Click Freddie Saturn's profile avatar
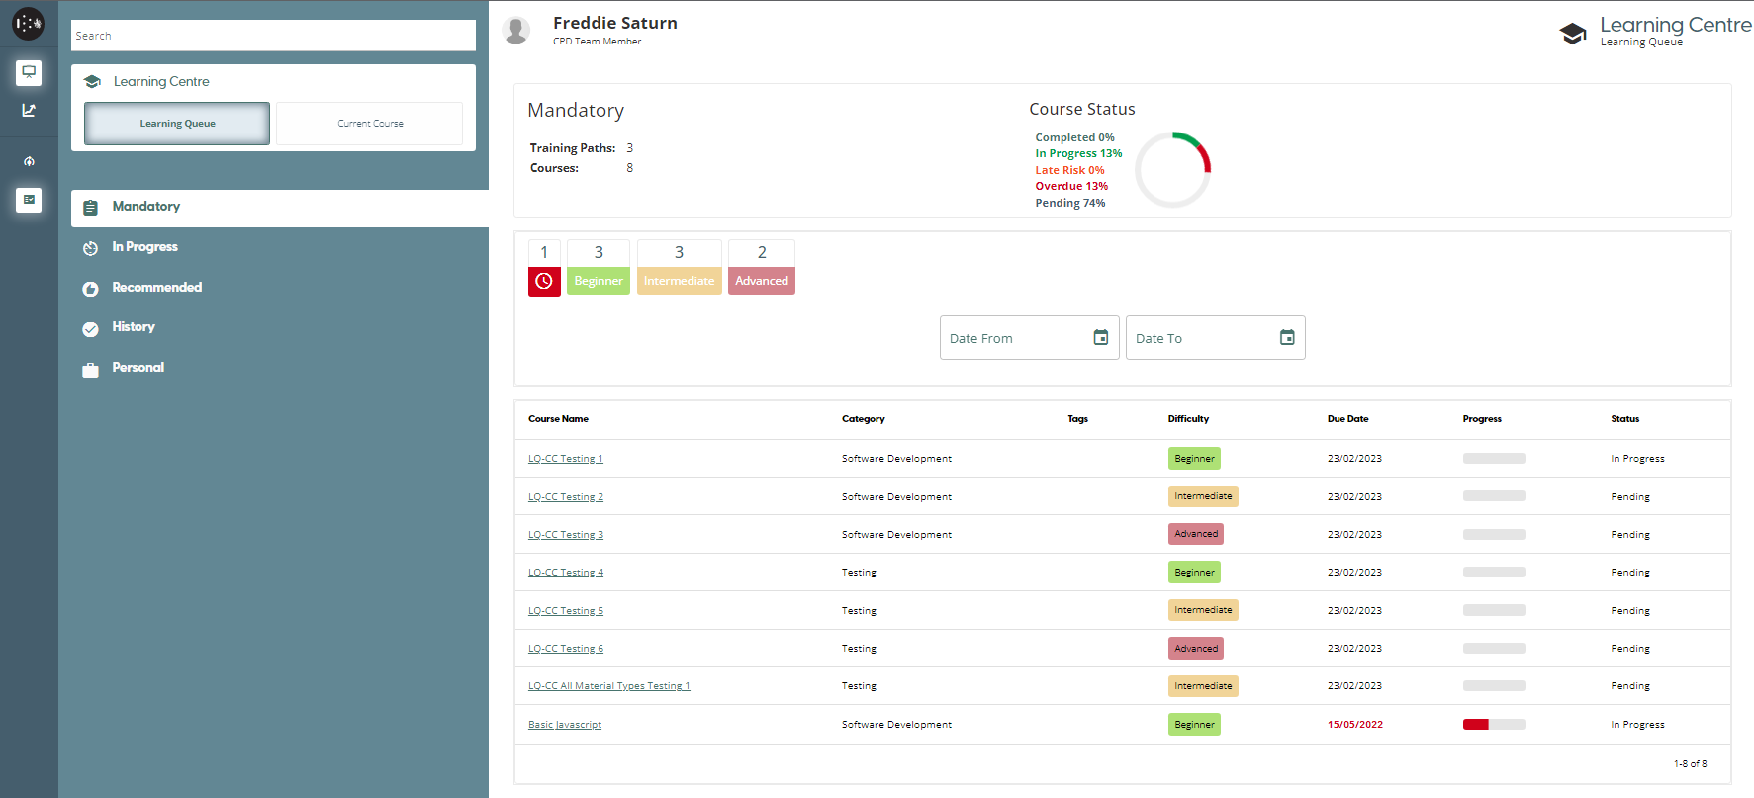The image size is (1754, 798). (516, 31)
